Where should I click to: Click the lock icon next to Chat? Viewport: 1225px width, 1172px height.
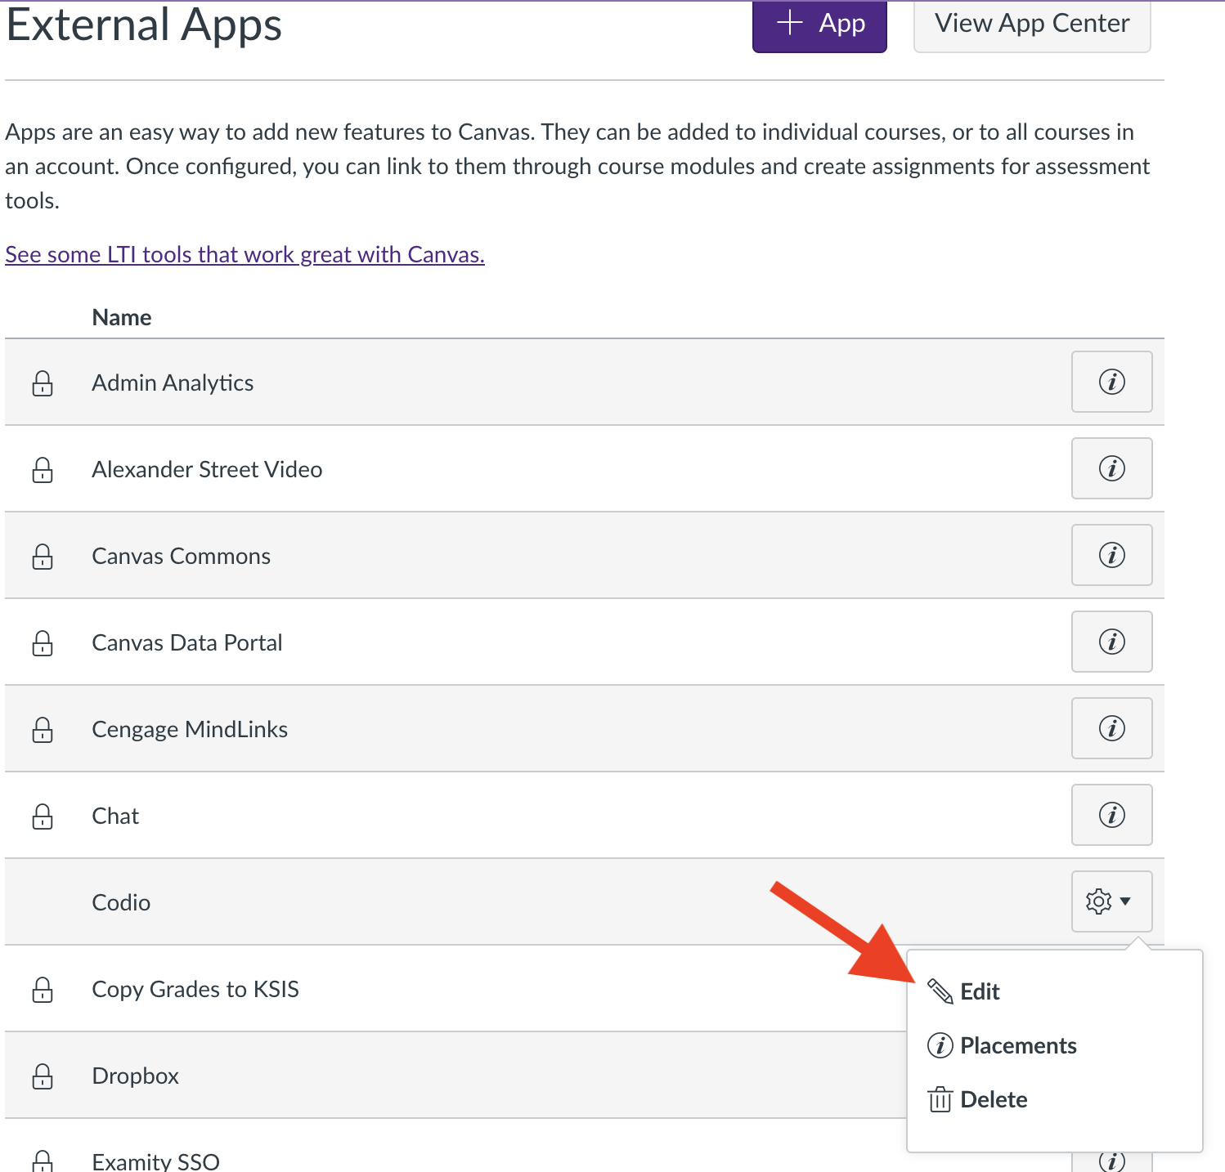click(x=43, y=816)
